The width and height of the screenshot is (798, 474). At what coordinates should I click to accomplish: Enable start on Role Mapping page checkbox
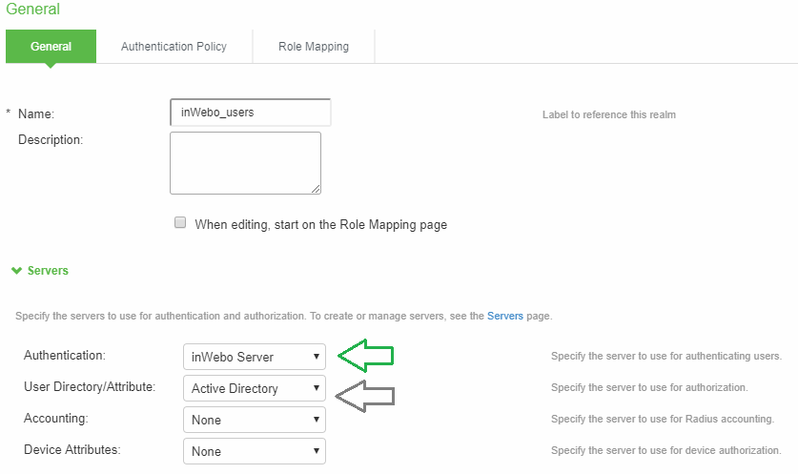tap(179, 223)
